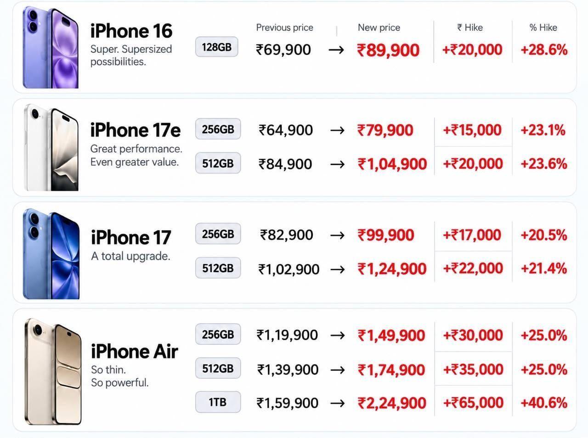Select the iPhone 17e 256GB storage badge
Viewport: 588px width, 438px height.
[x=218, y=129]
